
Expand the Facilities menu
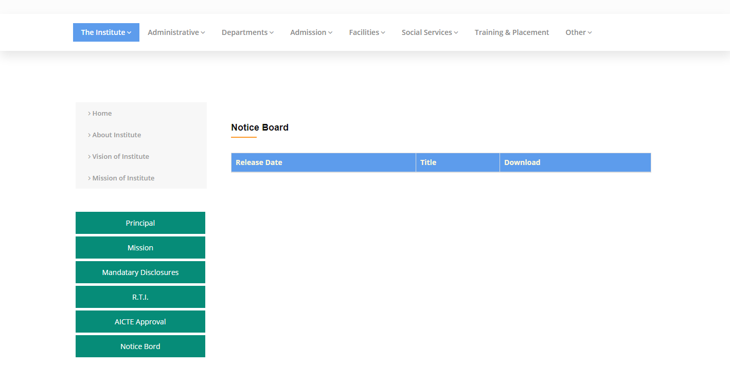(x=367, y=32)
